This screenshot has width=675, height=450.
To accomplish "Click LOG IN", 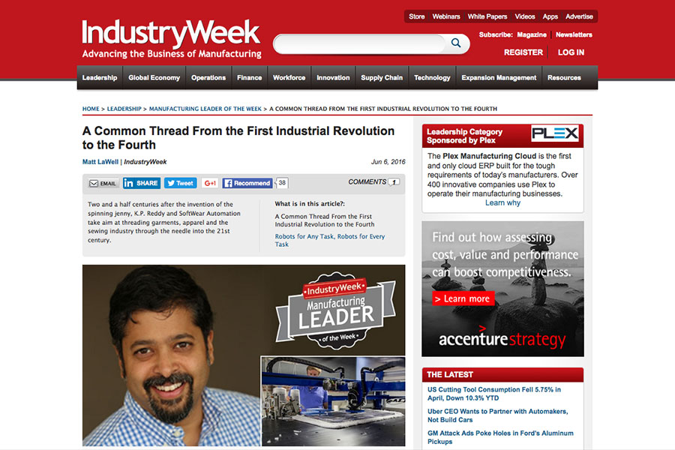I will [x=571, y=52].
